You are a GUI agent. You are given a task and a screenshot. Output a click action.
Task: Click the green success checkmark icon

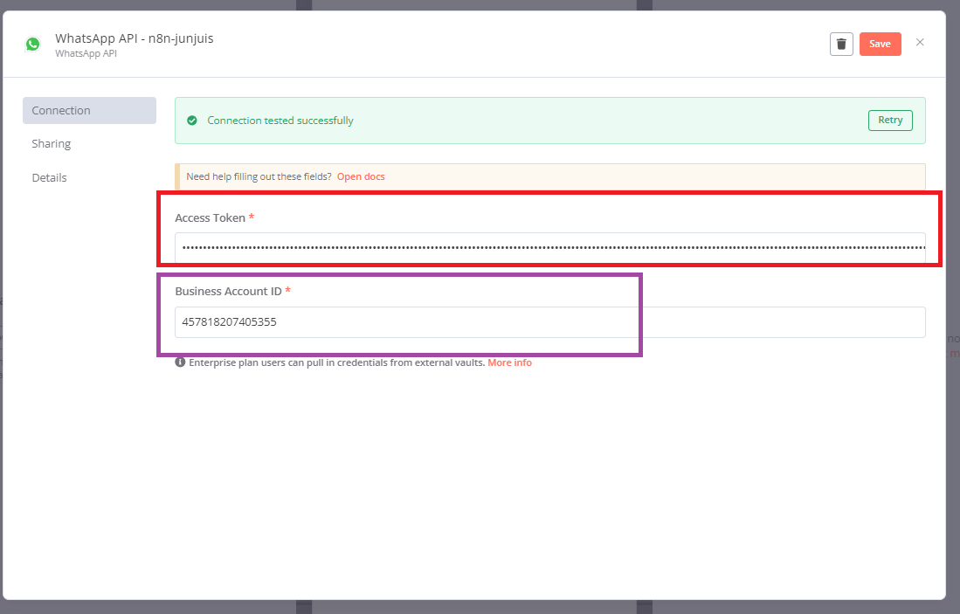pos(192,121)
